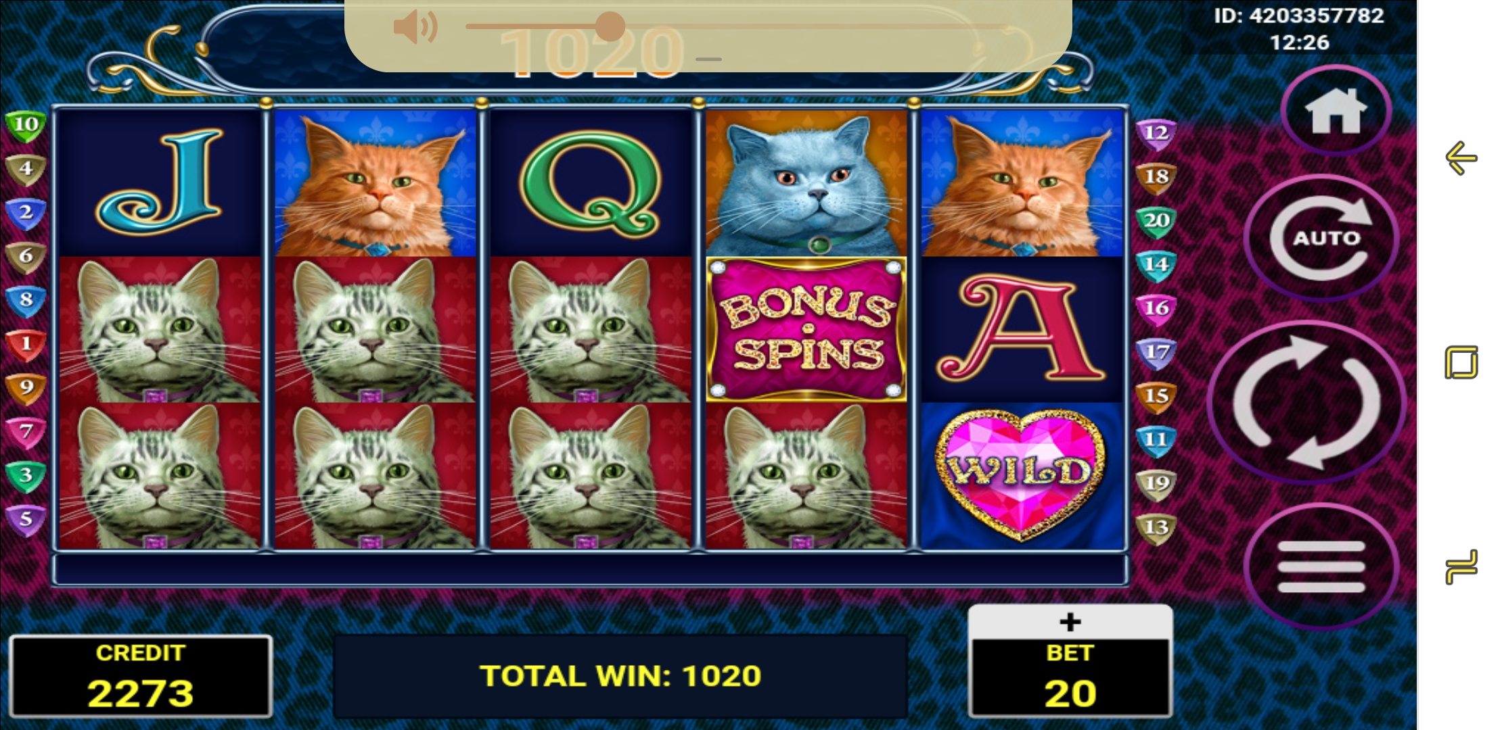The width and height of the screenshot is (1502, 730).
Task: Increase the bet with plus button
Action: click(1070, 621)
